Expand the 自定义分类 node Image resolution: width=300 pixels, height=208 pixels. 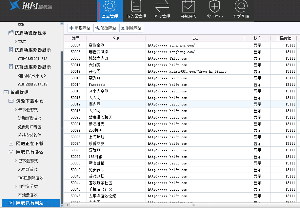(x=16, y=186)
